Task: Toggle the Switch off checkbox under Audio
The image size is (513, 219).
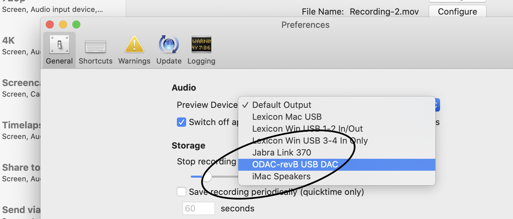Action: tap(182, 122)
